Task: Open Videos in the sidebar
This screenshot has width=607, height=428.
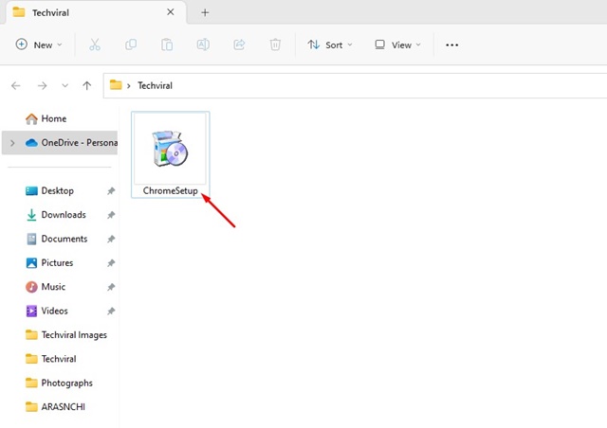Action: (54, 311)
